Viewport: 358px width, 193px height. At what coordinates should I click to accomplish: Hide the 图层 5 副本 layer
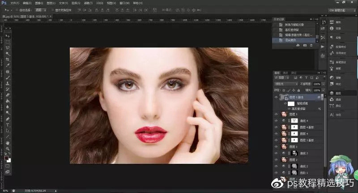tap(276, 97)
